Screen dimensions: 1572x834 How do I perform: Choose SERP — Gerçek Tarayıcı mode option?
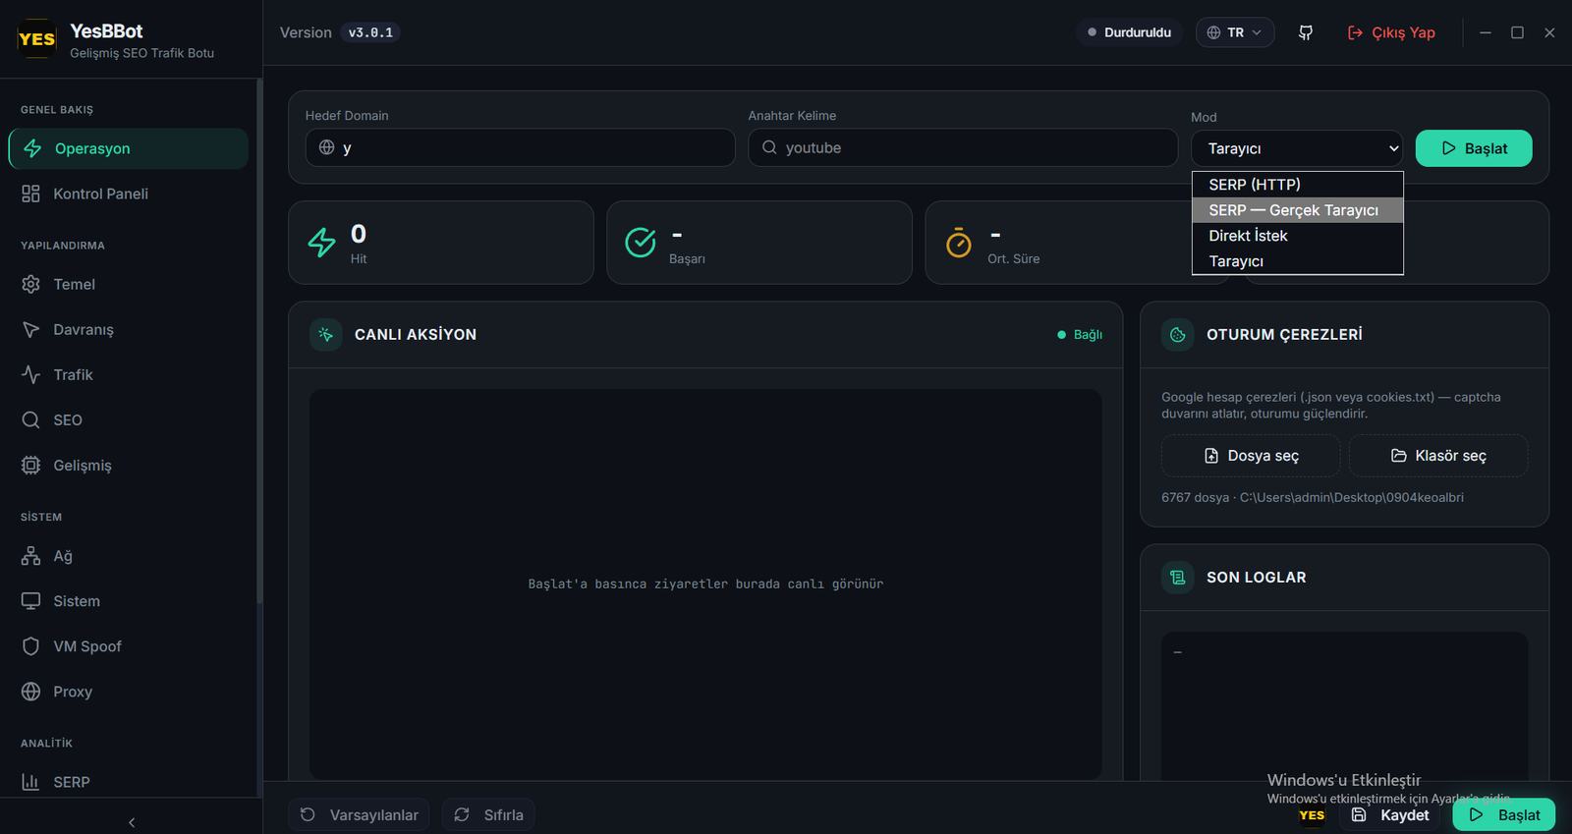coord(1297,210)
